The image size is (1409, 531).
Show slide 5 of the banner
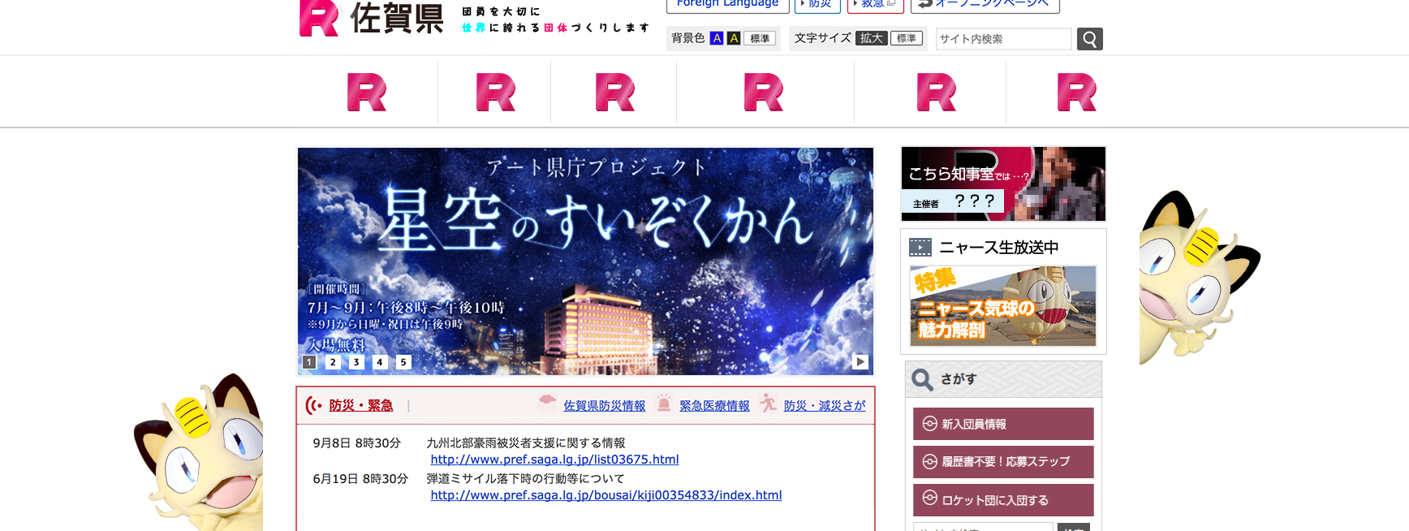[x=403, y=362]
